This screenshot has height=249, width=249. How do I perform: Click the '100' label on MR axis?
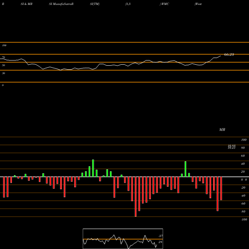[x=244, y=140]
